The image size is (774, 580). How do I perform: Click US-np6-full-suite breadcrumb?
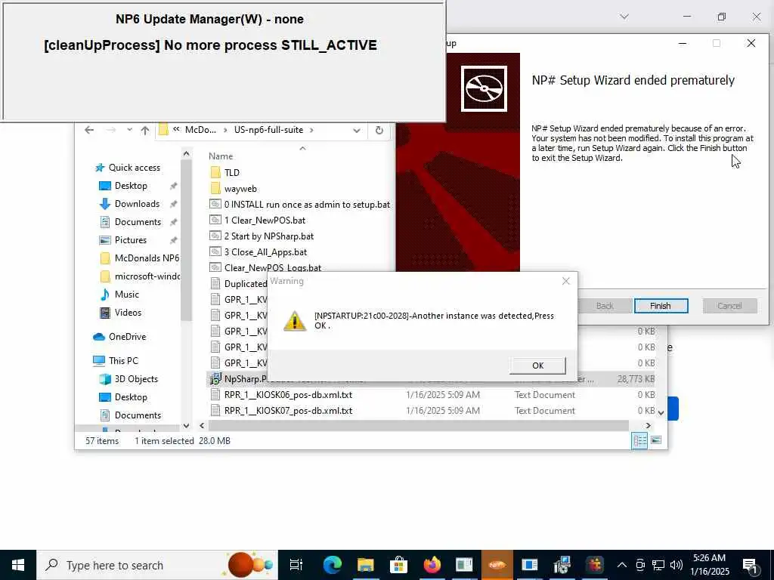268,130
